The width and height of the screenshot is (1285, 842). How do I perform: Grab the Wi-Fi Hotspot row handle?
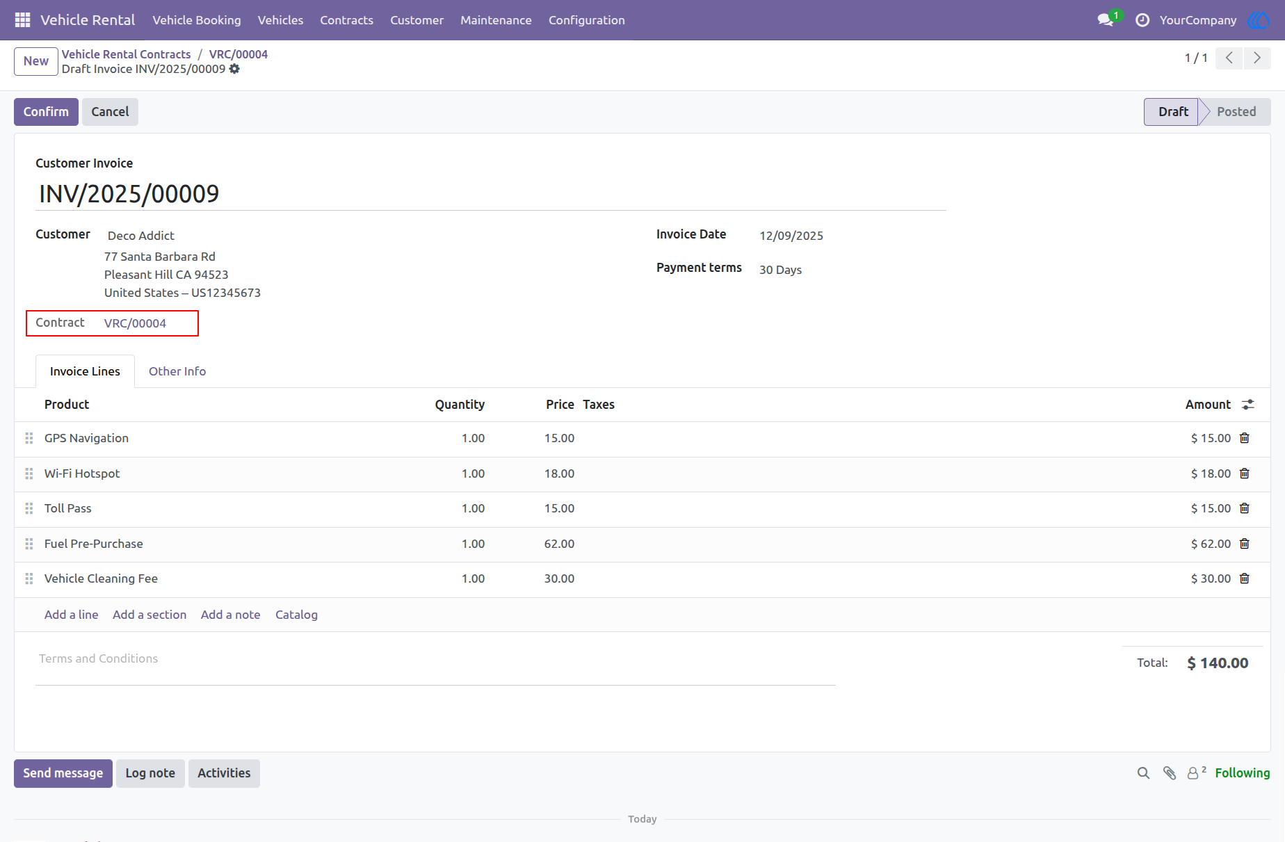[29, 473]
